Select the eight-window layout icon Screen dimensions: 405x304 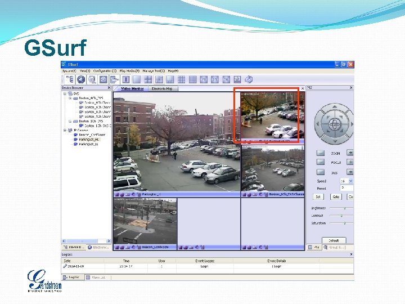tap(170, 79)
